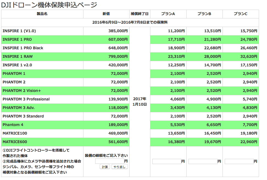
Task: Select the MATRICE600 product name
Action: click(x=15, y=142)
